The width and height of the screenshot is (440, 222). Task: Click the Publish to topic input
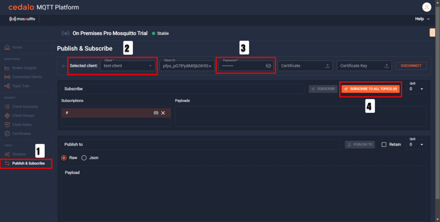(x=200, y=144)
